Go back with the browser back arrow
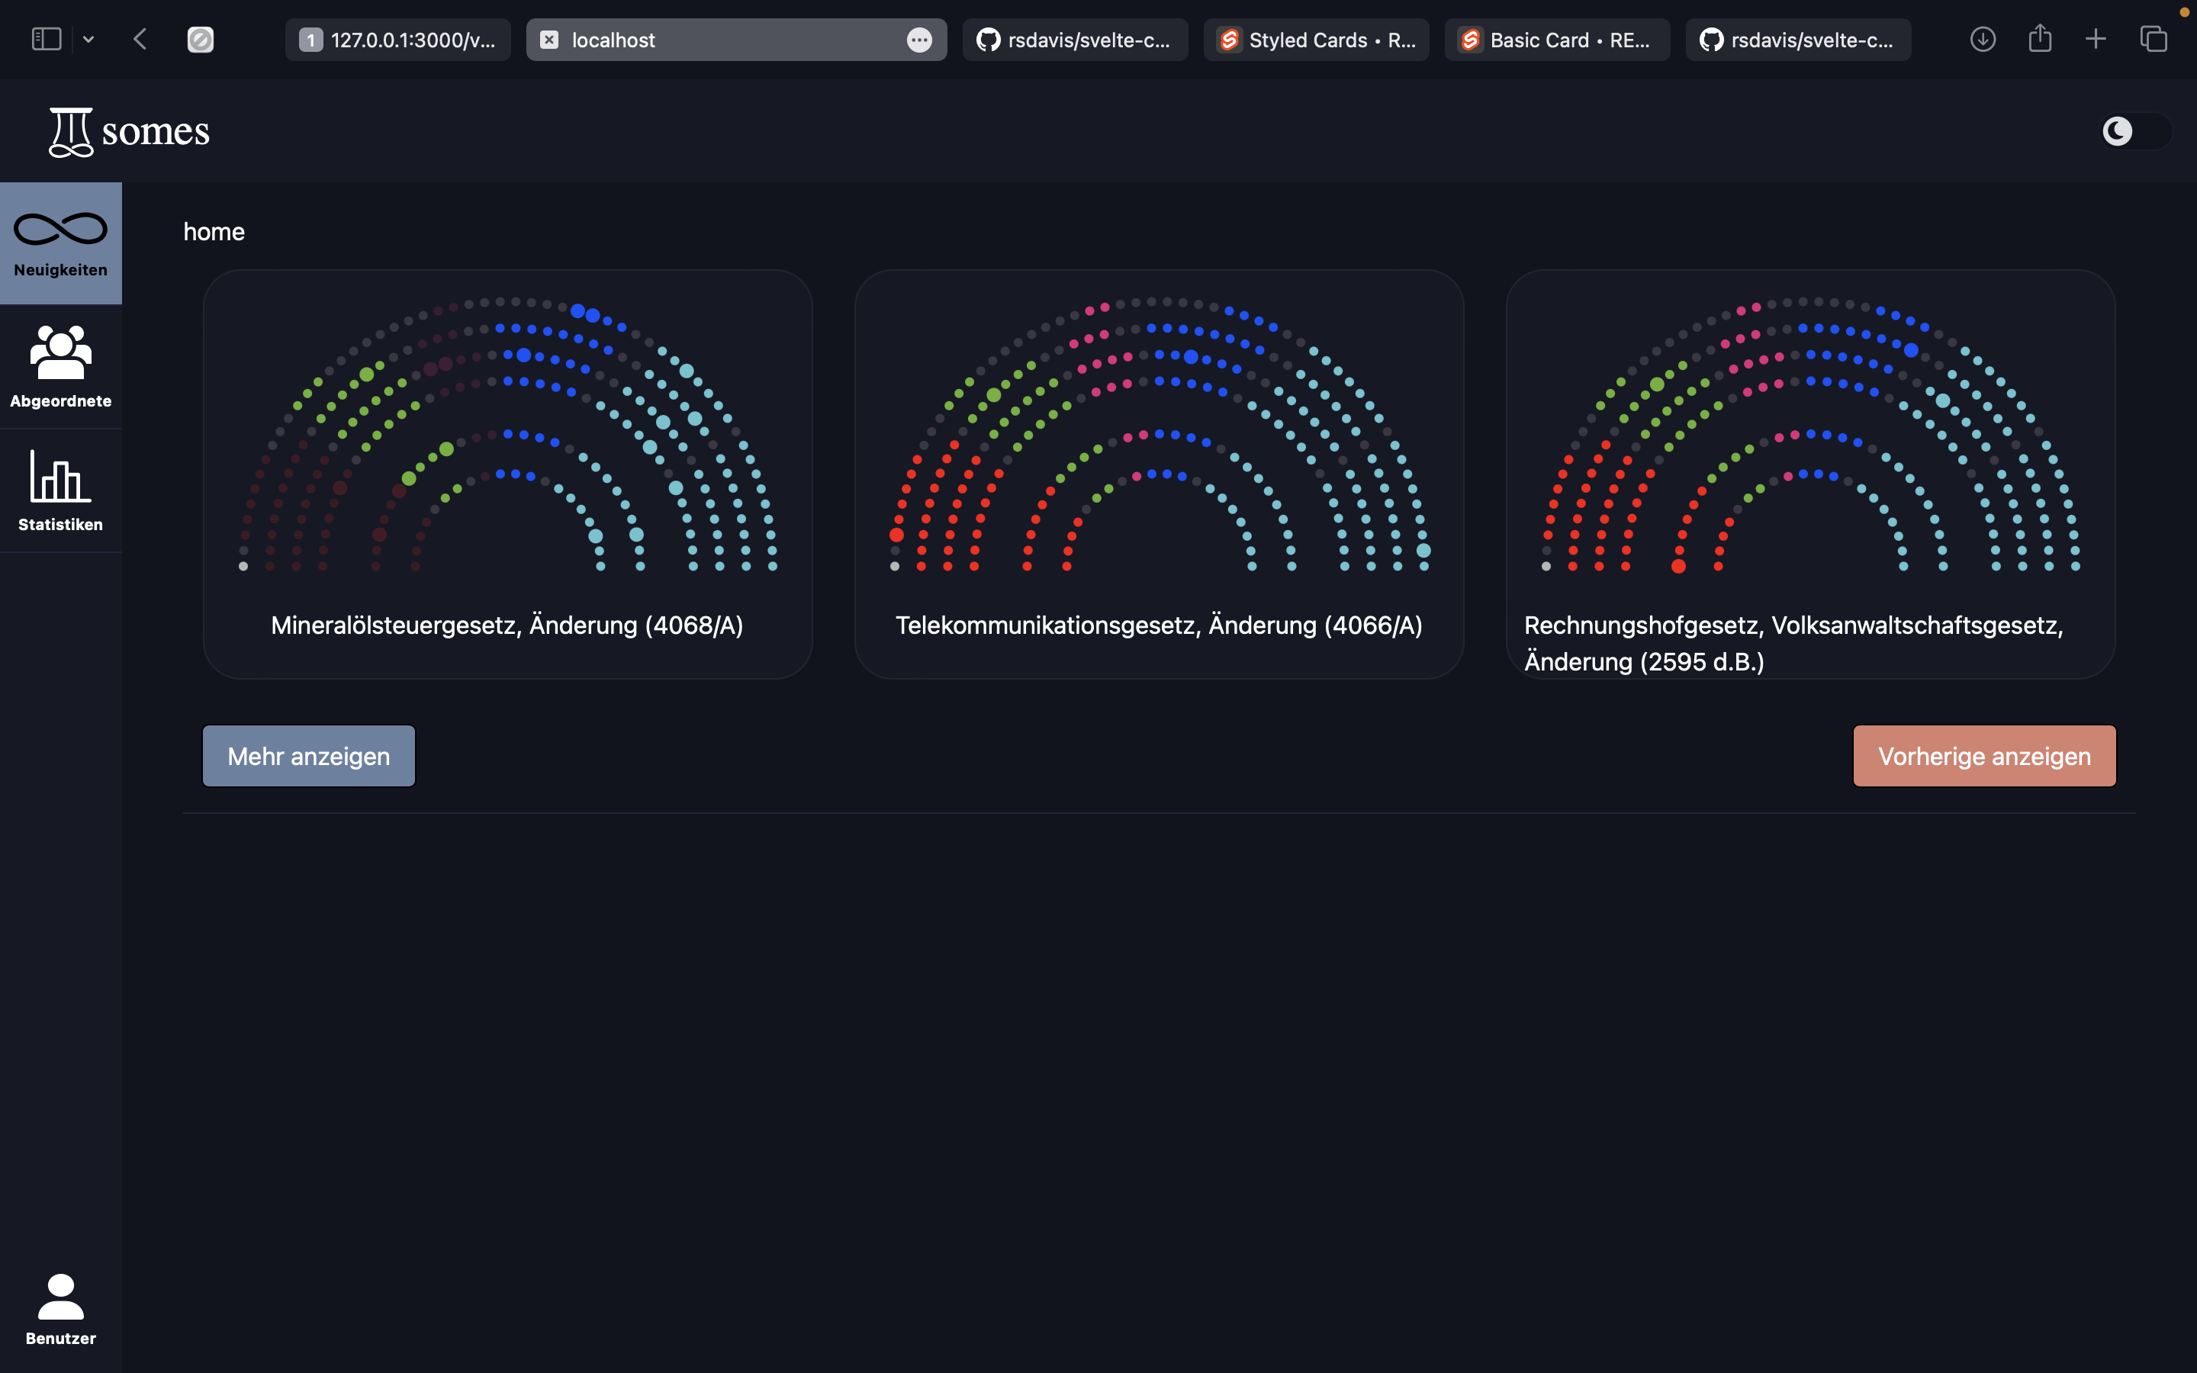The image size is (2197, 1373). tap(140, 39)
